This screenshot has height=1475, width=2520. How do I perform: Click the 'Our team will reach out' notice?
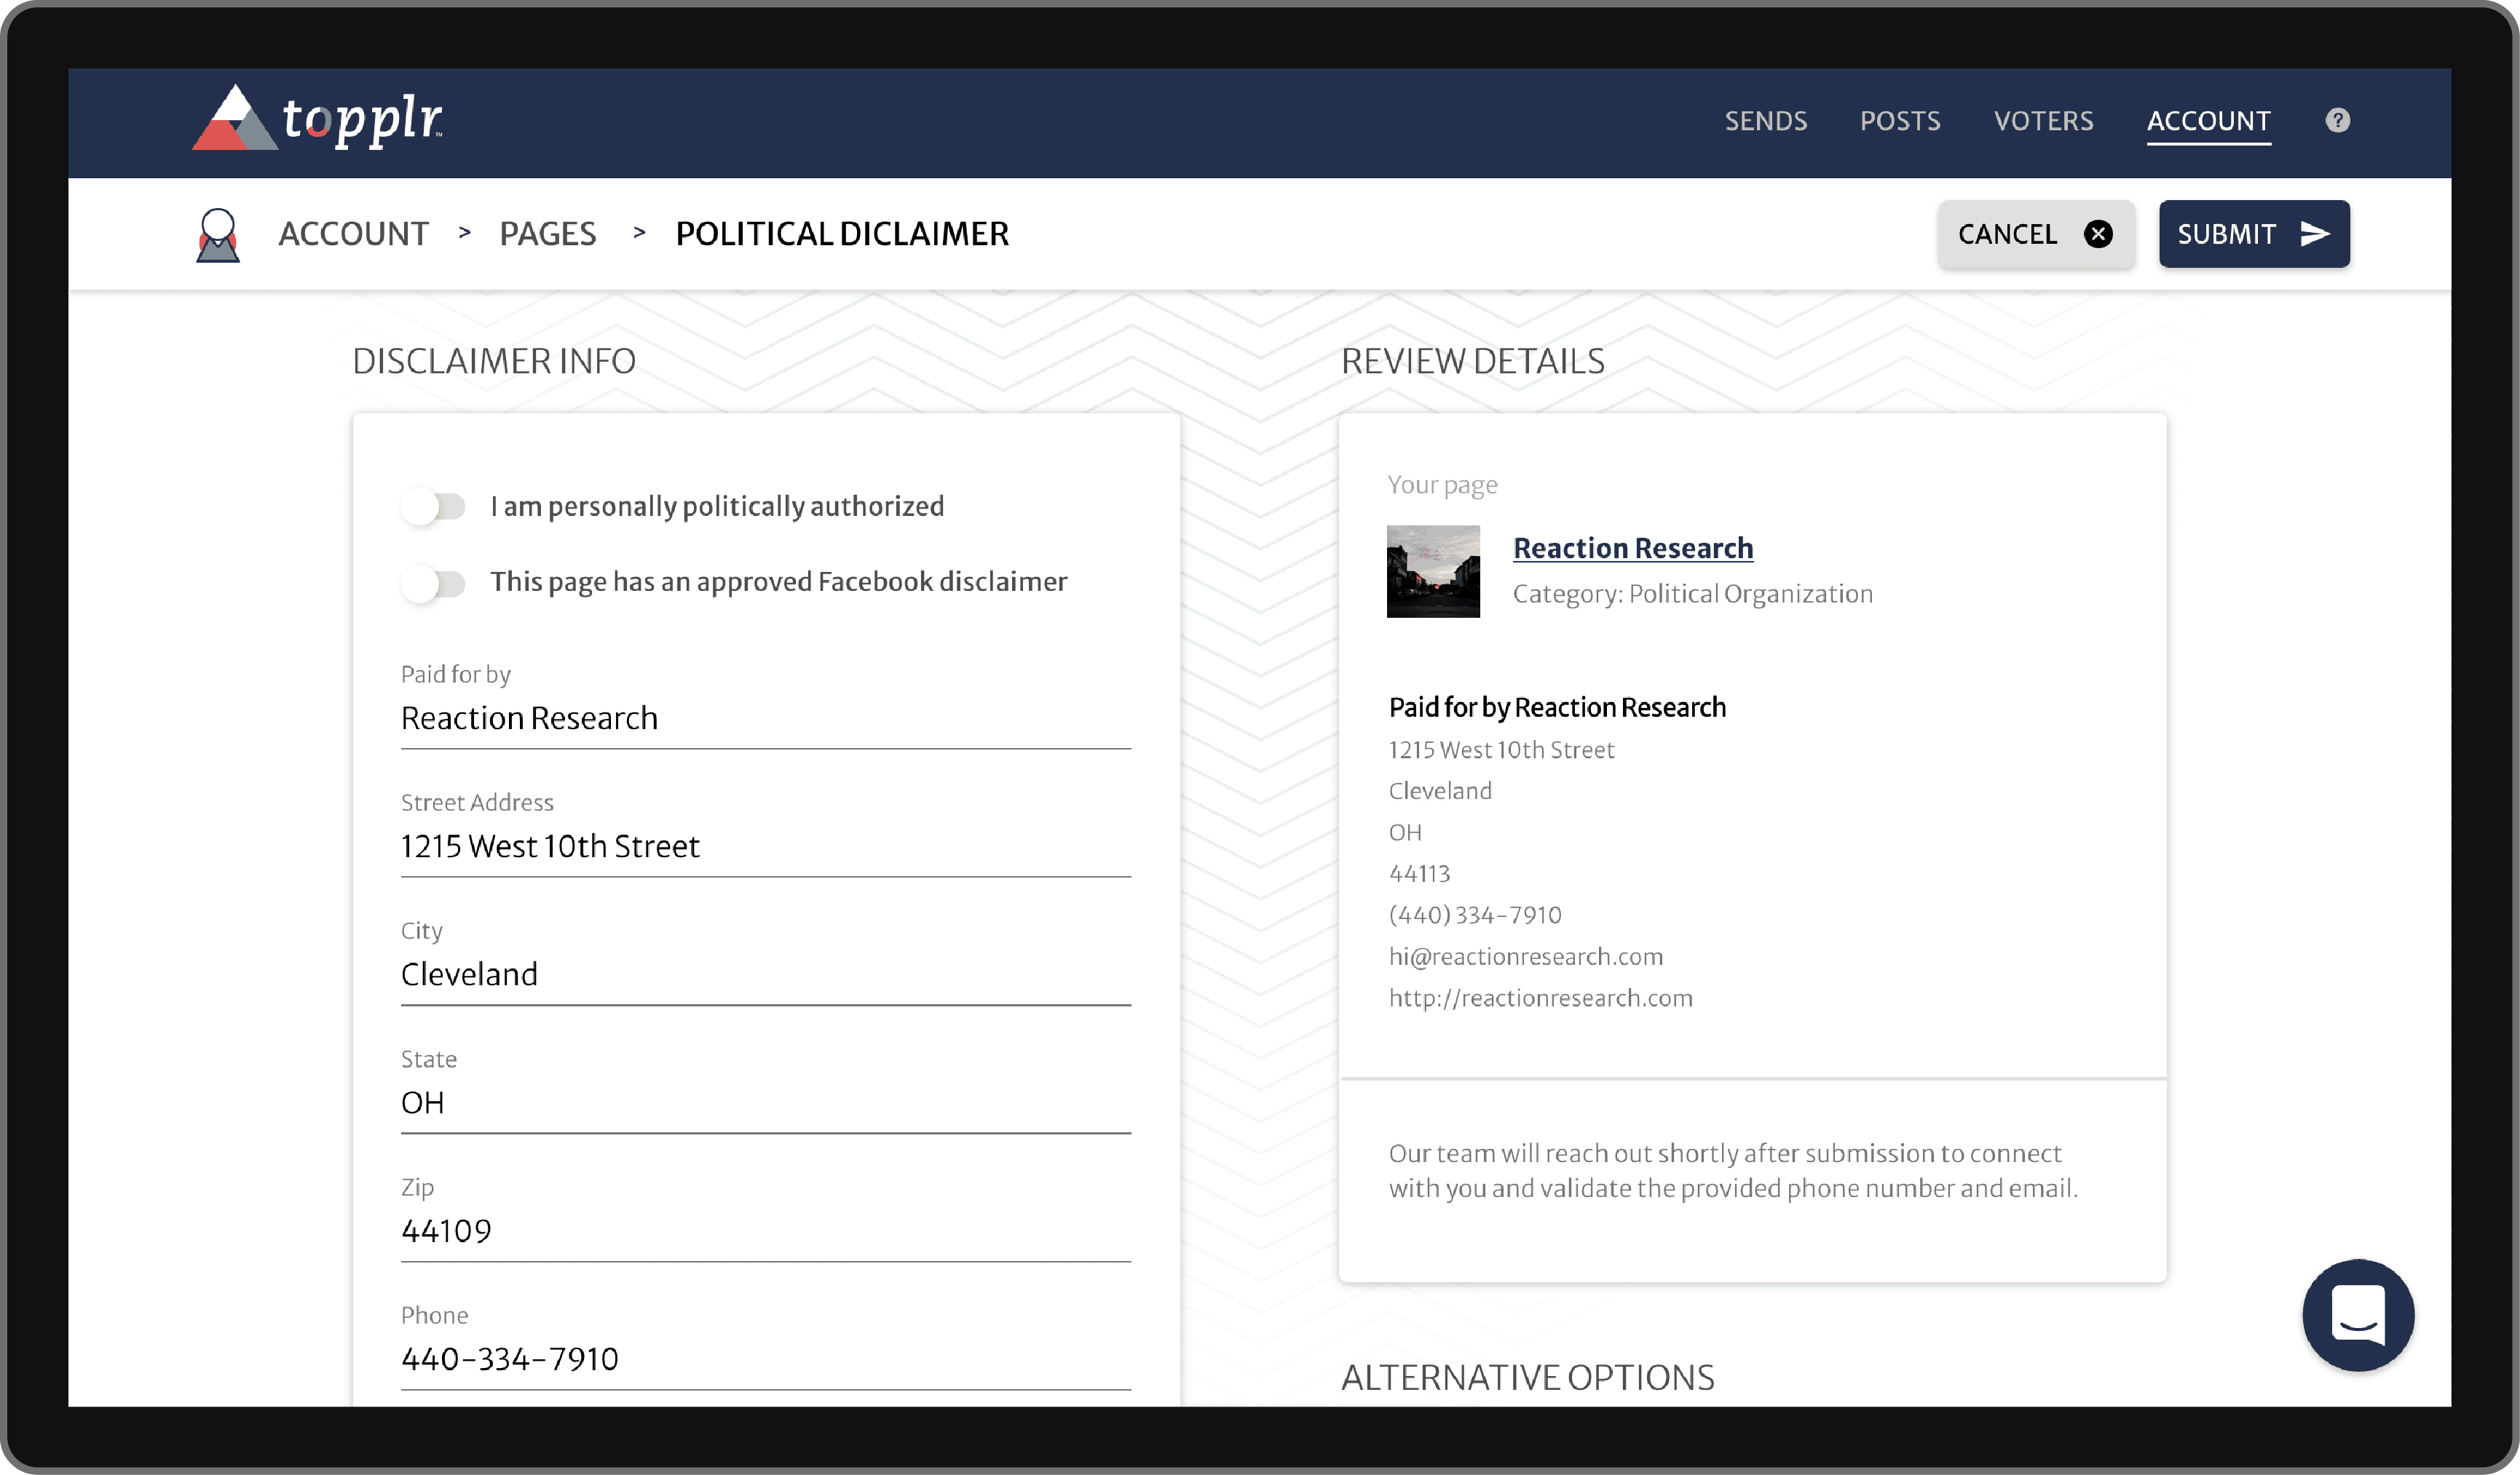point(1733,1172)
